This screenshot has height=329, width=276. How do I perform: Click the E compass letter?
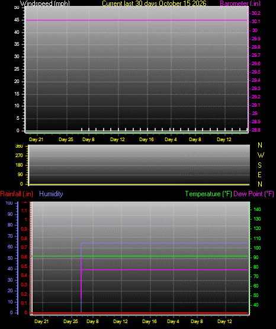click(x=259, y=175)
